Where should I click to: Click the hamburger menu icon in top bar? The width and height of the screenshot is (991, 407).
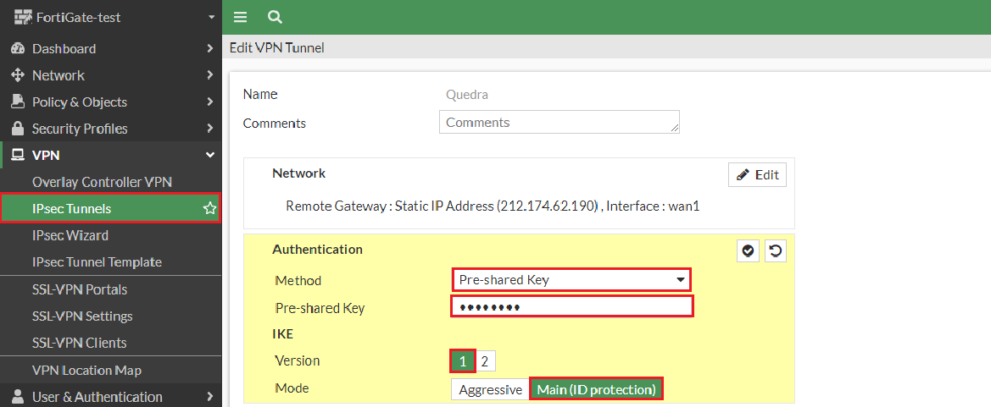tap(240, 17)
